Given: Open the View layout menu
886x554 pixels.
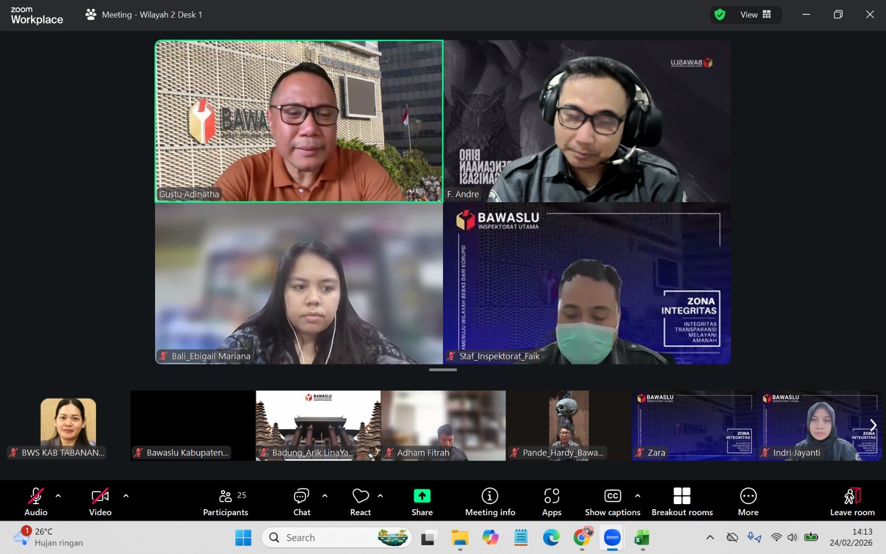Looking at the screenshot, I should pos(755,15).
